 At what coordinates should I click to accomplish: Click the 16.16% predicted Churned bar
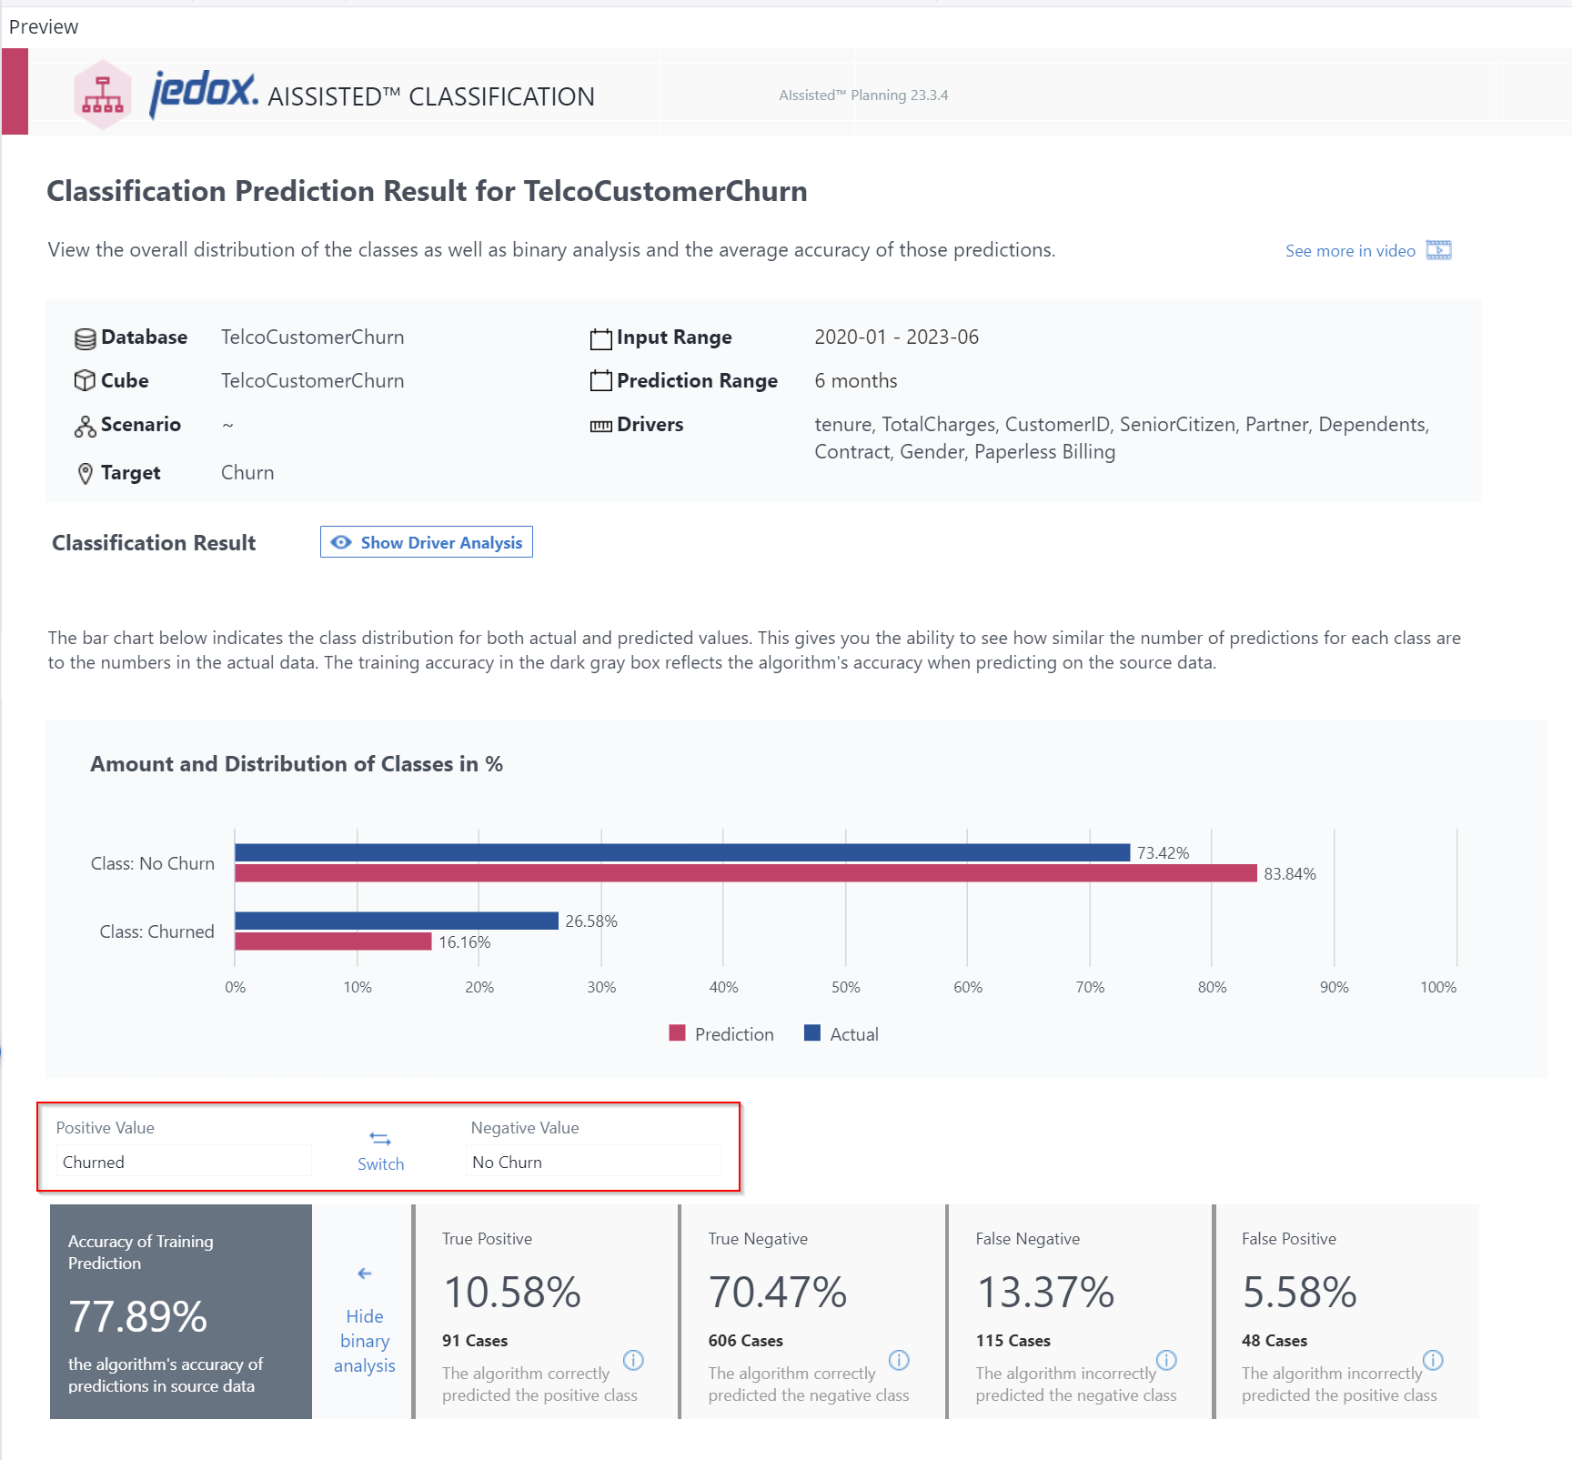tap(333, 941)
